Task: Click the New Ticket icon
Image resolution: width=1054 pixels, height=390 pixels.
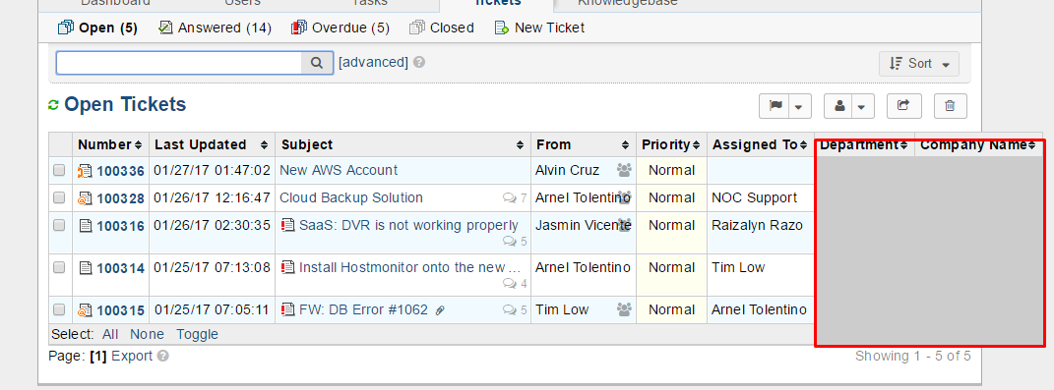Action: coord(501,28)
